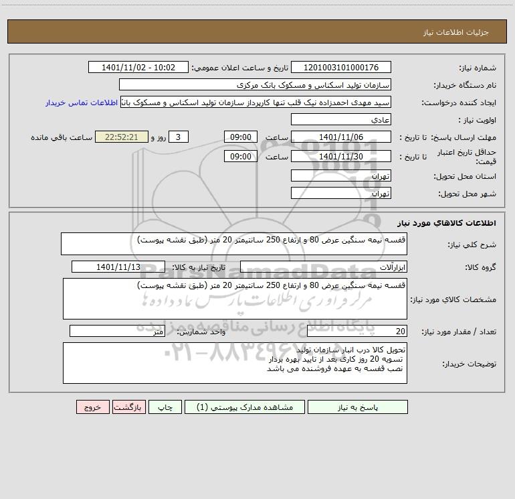Click the buyer organization name field
Viewport: 515px width, 499px height.
click(x=255, y=84)
